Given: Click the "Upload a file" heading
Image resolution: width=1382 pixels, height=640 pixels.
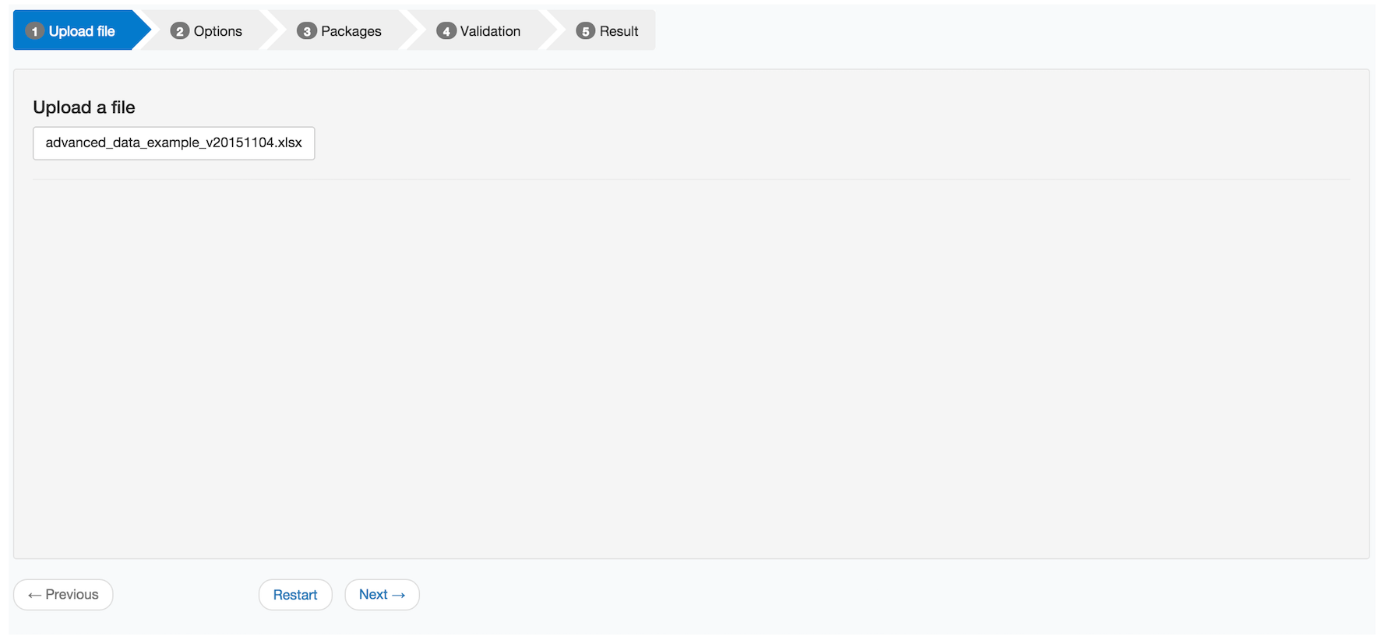Looking at the screenshot, I should pos(84,107).
